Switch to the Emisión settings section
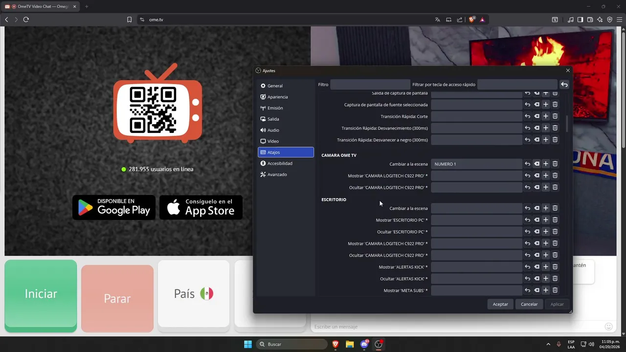This screenshot has height=352, width=626. [286, 108]
